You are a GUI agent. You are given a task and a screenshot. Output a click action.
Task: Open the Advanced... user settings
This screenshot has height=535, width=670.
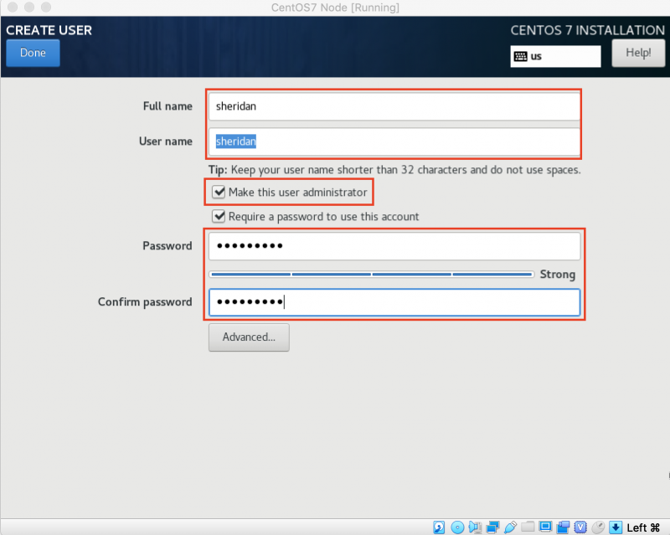249,337
